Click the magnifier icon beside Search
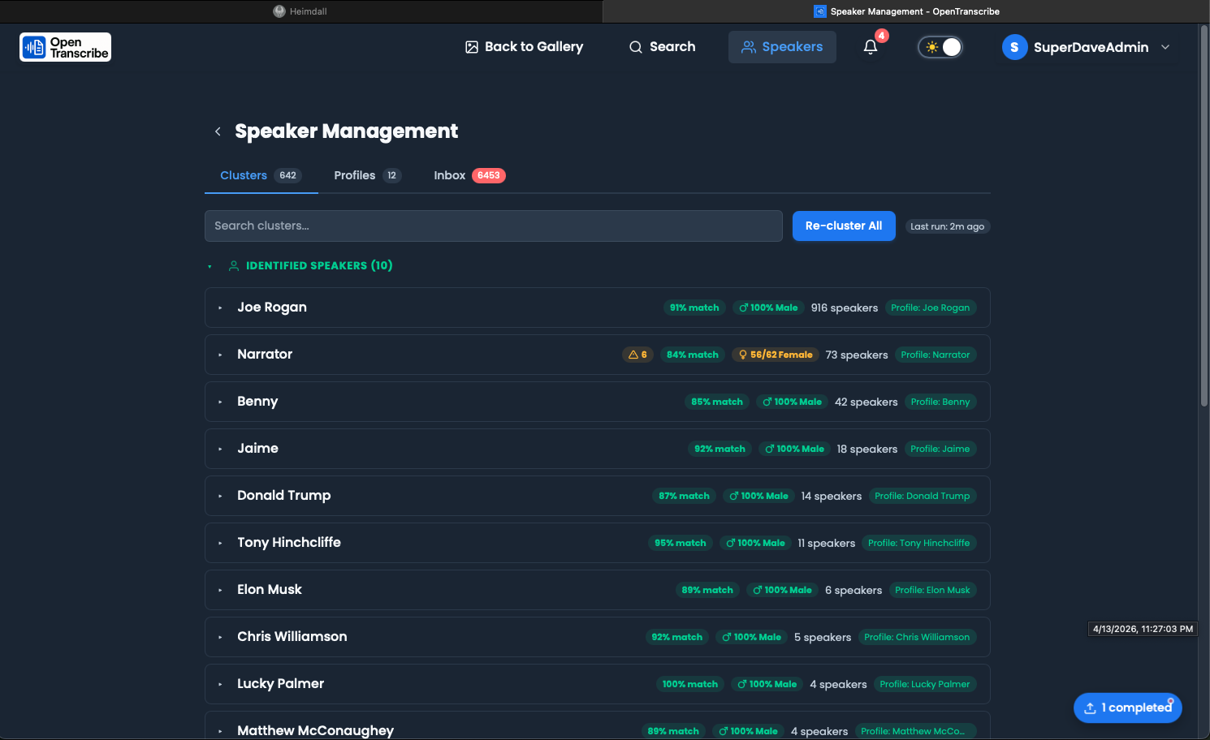 click(636, 47)
